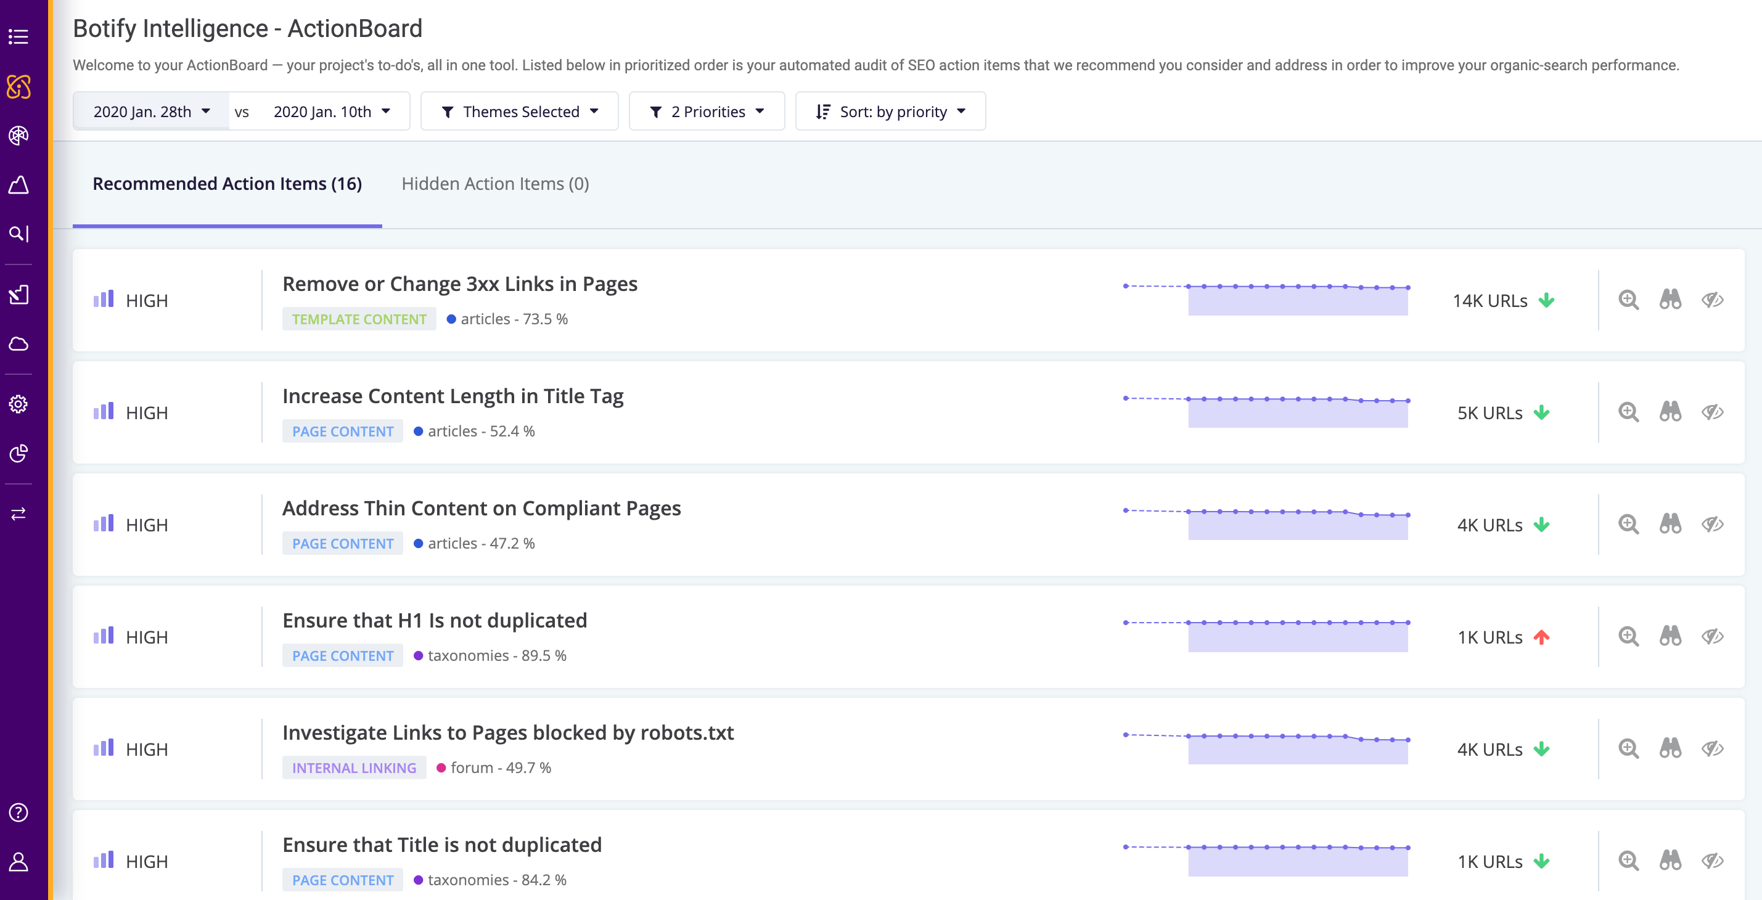This screenshot has height=900, width=1762.
Task: Click the articles - 73.5 % segment label
Action: click(507, 319)
